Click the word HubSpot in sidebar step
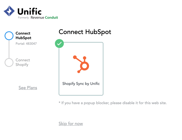This screenshot has height=140, width=182. 24,38
